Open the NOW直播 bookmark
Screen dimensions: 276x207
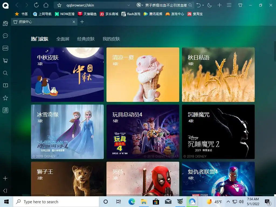point(65,14)
